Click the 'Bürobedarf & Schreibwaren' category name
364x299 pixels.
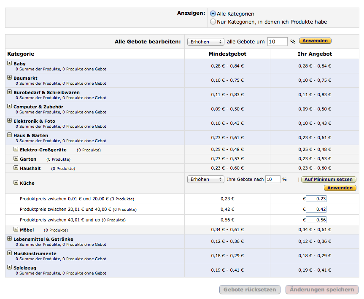click(46, 93)
